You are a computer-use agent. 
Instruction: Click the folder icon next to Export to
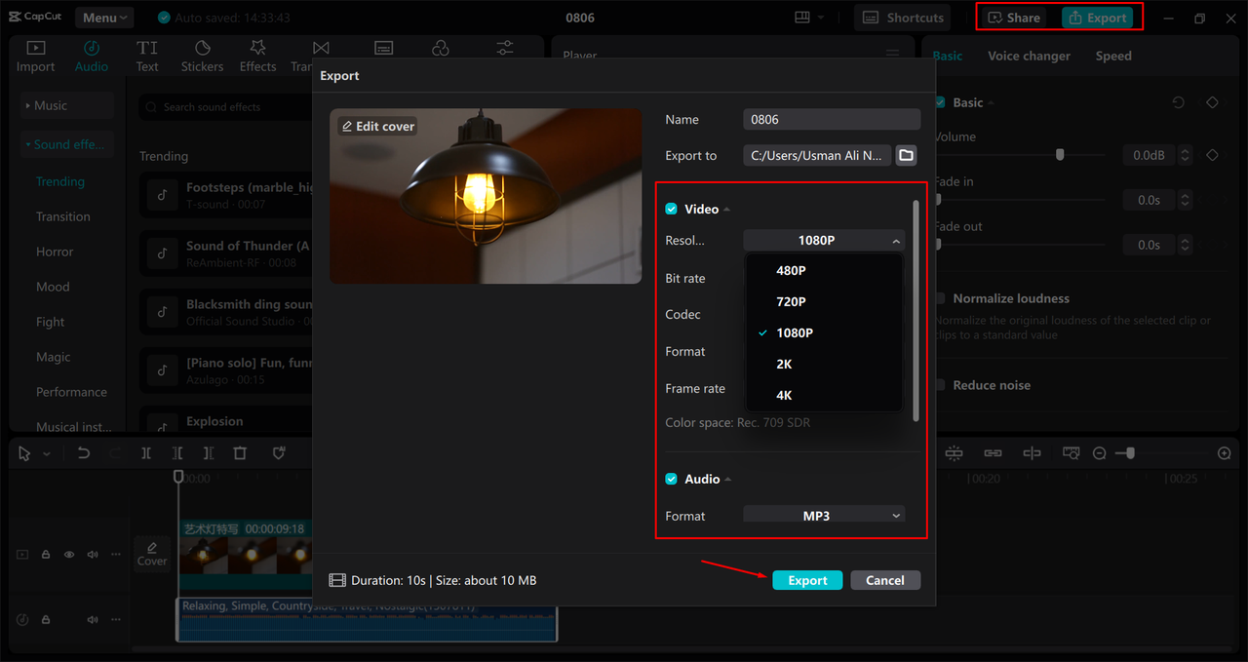pyautogui.click(x=906, y=155)
